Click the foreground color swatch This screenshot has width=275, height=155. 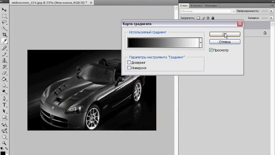pos(3,153)
